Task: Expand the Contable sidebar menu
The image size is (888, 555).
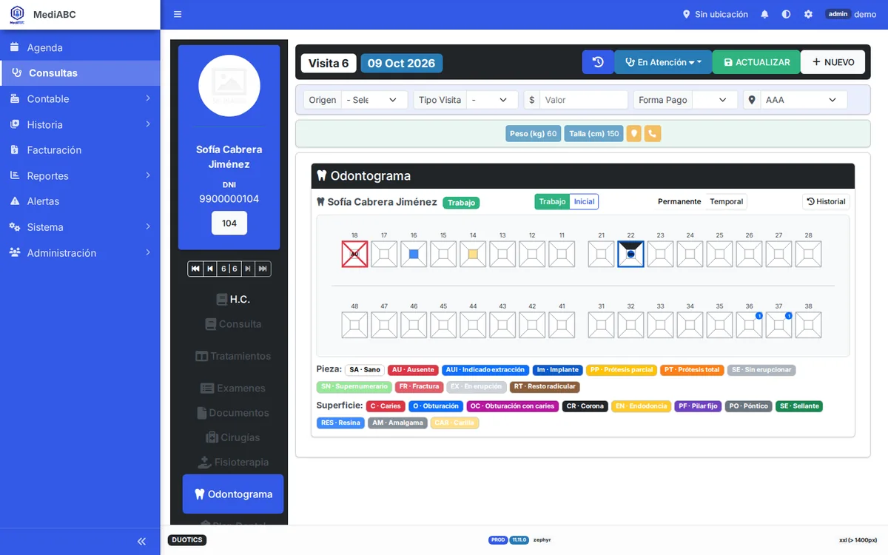Action: 80,98
